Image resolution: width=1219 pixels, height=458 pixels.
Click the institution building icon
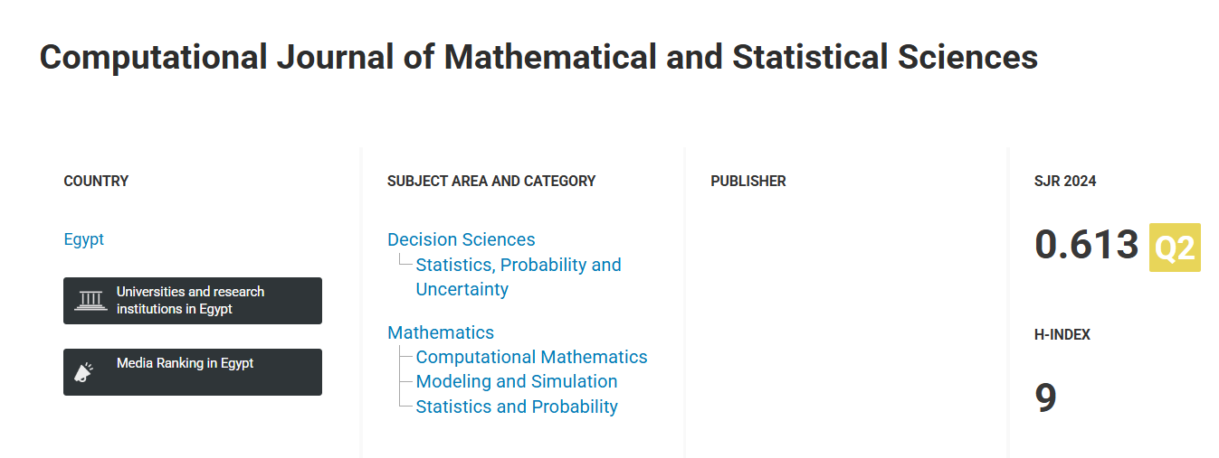(x=89, y=300)
